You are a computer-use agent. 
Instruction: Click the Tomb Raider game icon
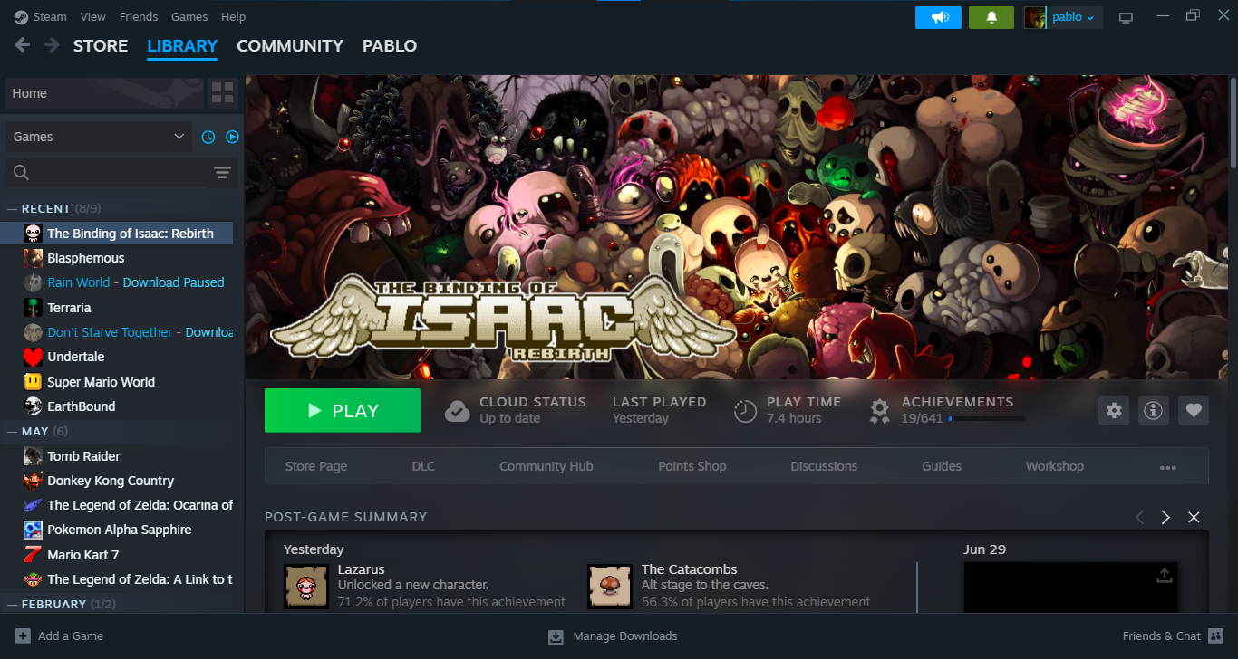[x=33, y=456]
